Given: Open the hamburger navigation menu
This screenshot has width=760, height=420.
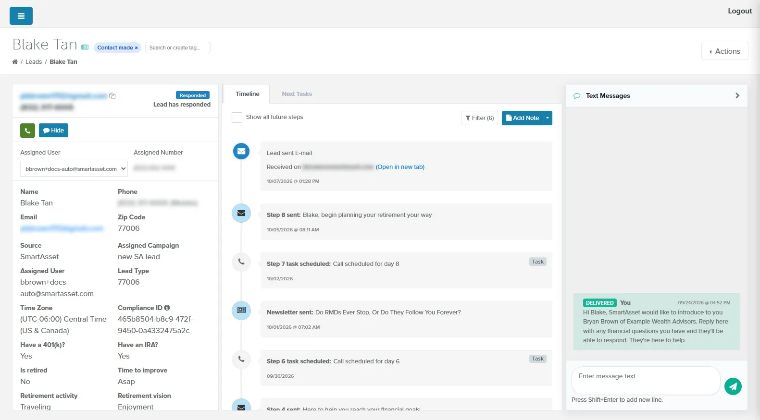Looking at the screenshot, I should tap(21, 16).
